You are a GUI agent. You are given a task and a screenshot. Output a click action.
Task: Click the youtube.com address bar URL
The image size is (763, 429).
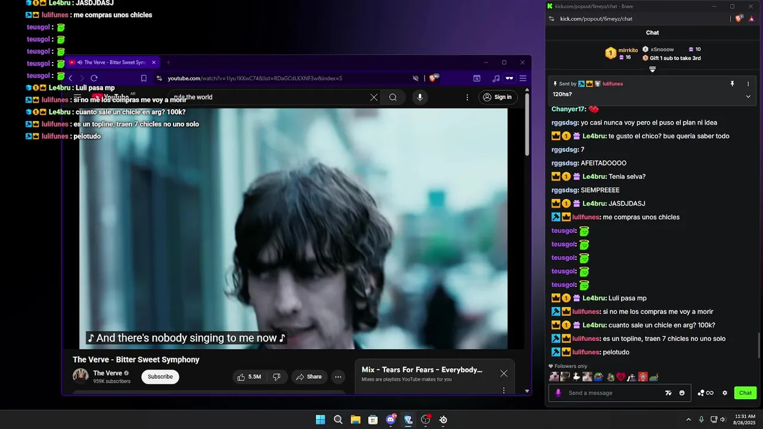tap(255, 78)
